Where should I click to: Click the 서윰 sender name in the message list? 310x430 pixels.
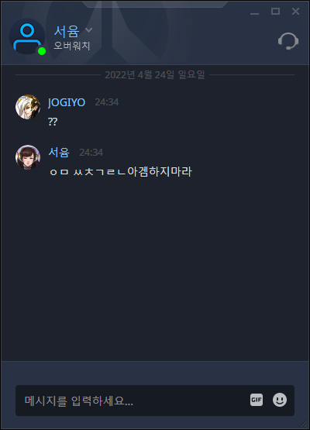[x=59, y=152]
